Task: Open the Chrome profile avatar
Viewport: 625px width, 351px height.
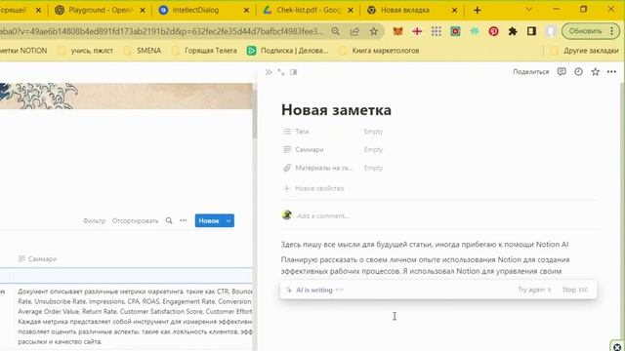Action: (x=551, y=31)
